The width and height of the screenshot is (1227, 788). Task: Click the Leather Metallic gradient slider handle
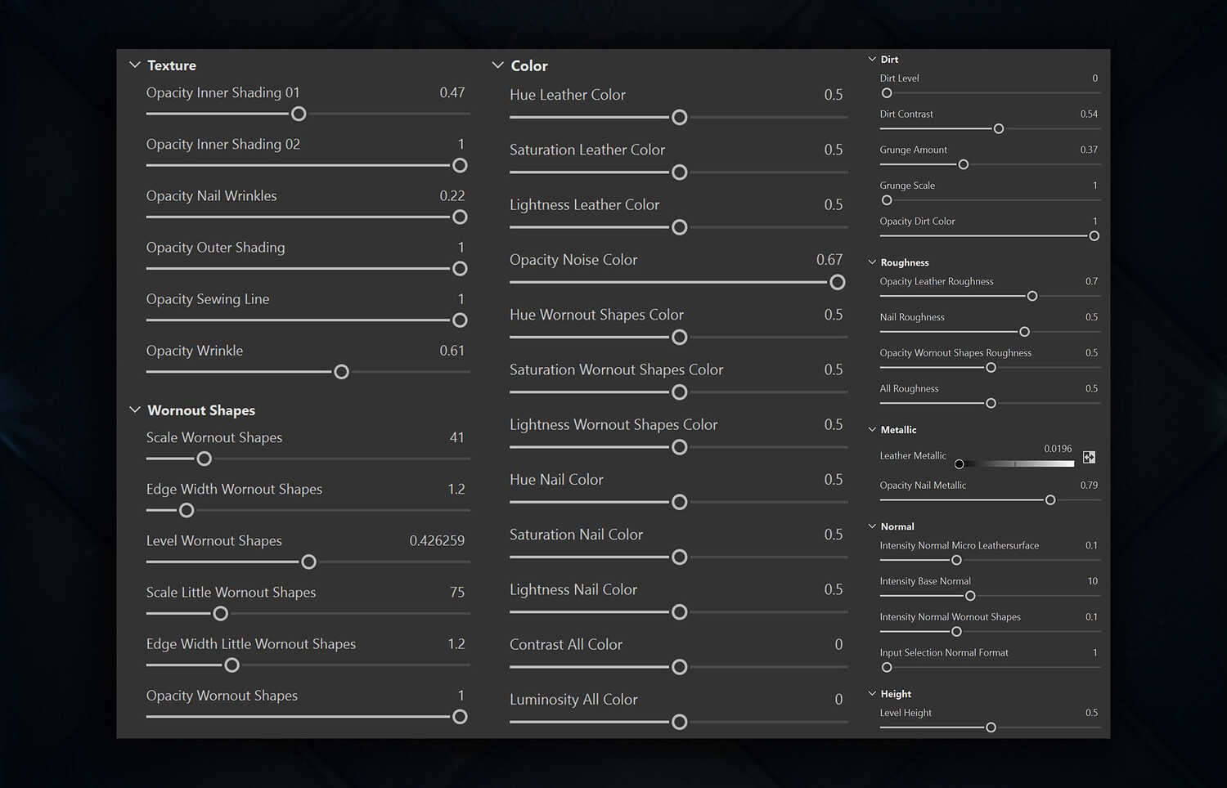tap(960, 464)
